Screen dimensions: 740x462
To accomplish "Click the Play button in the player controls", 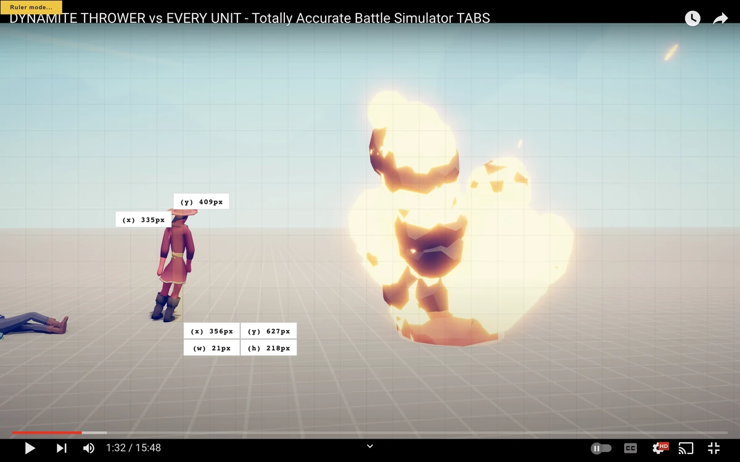I will pos(30,448).
